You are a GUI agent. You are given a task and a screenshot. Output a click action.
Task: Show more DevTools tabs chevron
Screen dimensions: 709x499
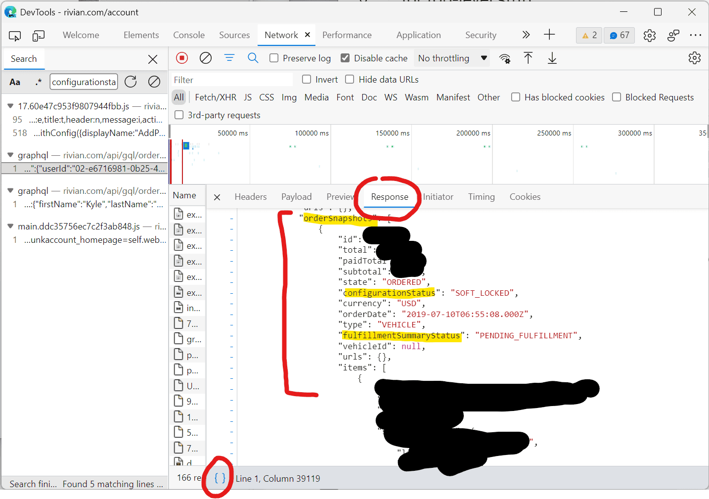526,35
